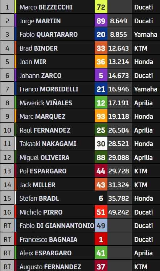Click the 93 badge for Marc MARQUEZ
The width and height of the screenshot is (160, 271).
tap(101, 117)
